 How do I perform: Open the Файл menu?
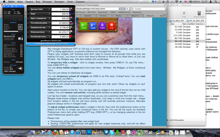(x=20, y=2)
